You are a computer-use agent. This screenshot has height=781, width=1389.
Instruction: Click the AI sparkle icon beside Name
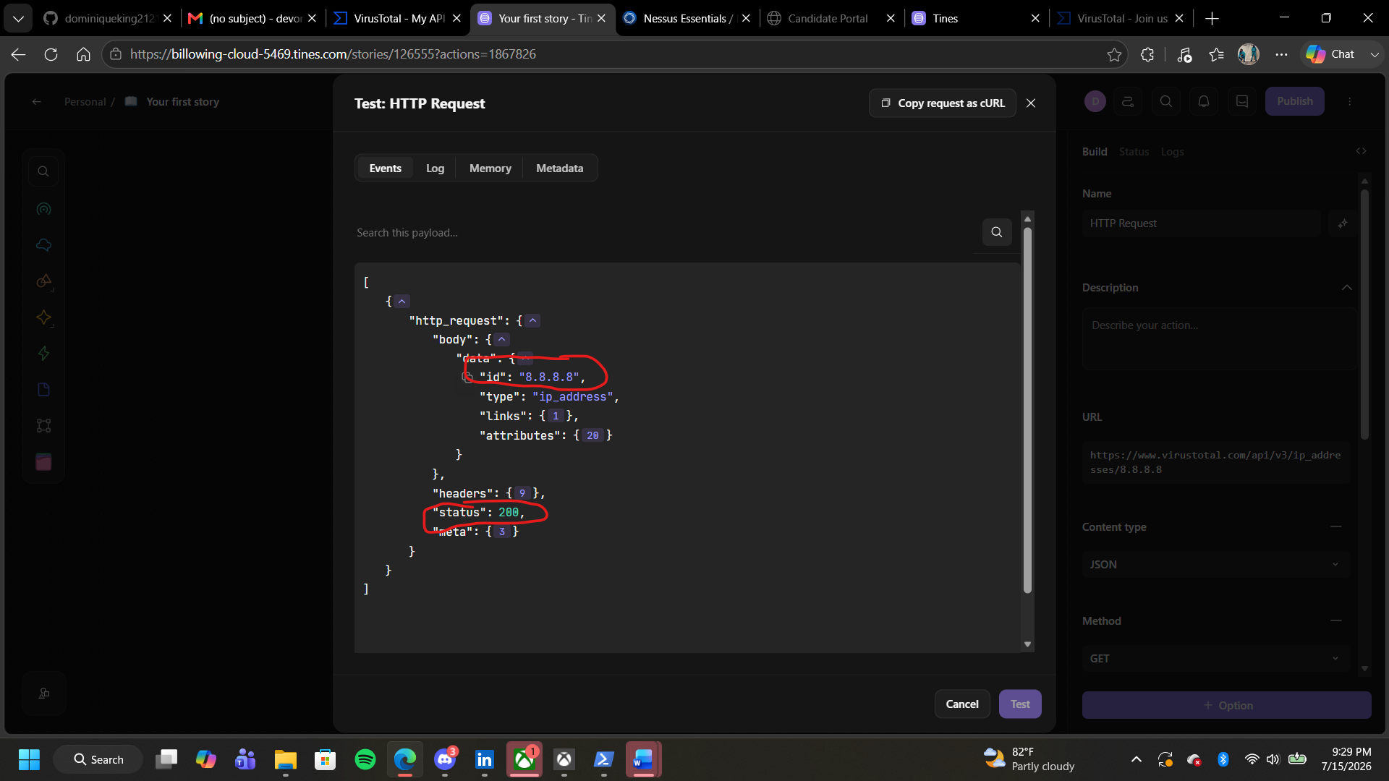[x=1343, y=223]
